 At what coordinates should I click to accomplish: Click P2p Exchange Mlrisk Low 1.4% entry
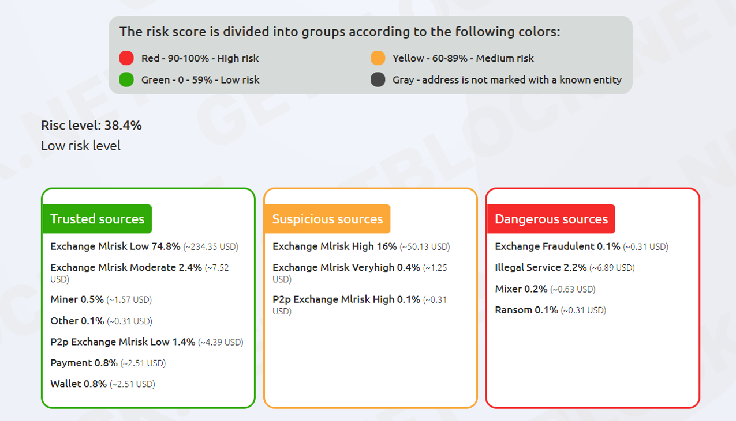tap(147, 342)
